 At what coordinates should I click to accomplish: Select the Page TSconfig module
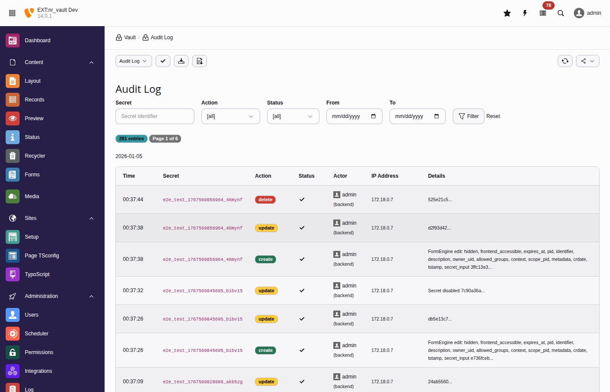pos(42,255)
